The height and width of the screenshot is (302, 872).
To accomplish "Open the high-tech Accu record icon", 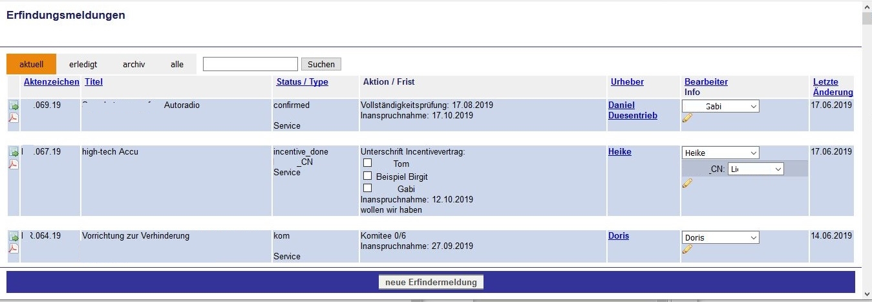I will 14,153.
